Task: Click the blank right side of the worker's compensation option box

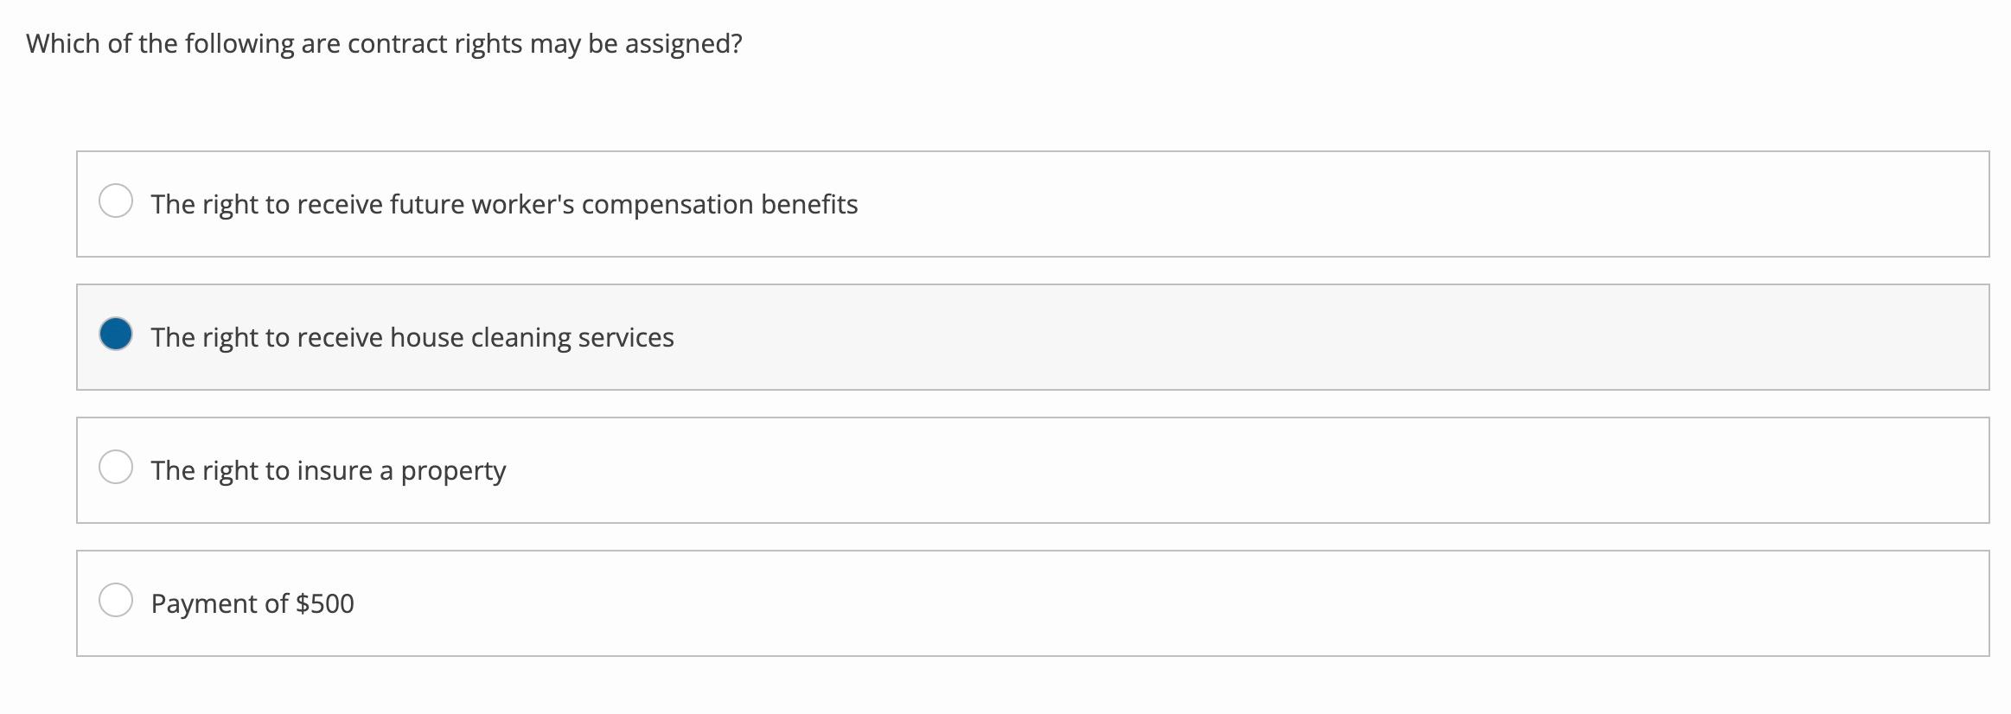Action: click(x=1470, y=205)
